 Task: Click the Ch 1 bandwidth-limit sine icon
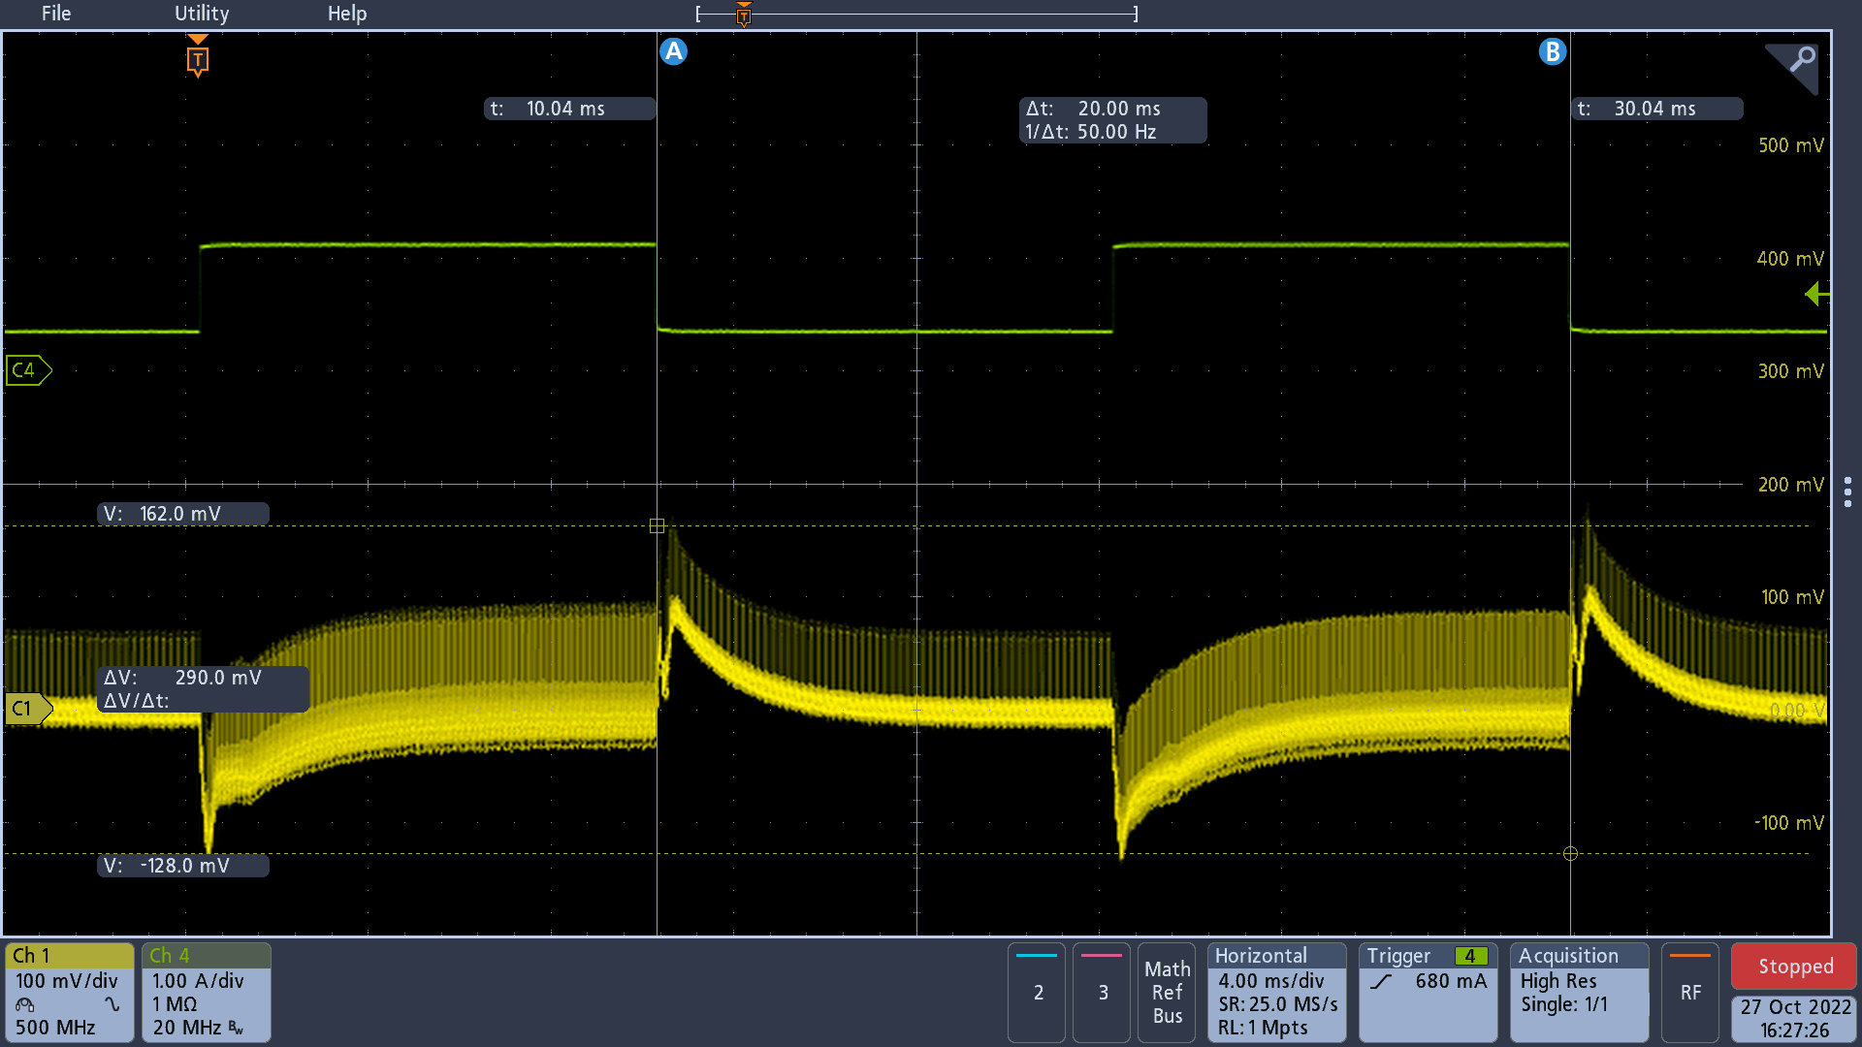tap(112, 1004)
